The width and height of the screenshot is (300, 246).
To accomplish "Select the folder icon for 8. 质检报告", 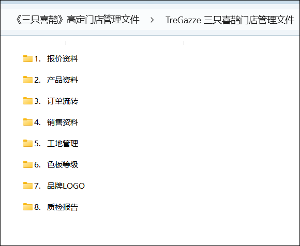I will [28, 207].
